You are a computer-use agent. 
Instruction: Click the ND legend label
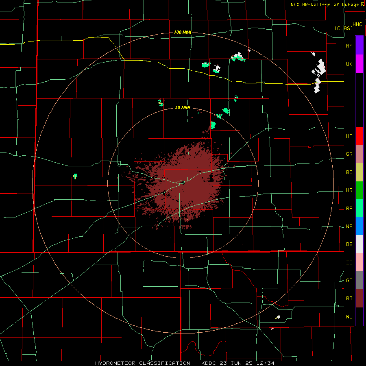coord(349,317)
